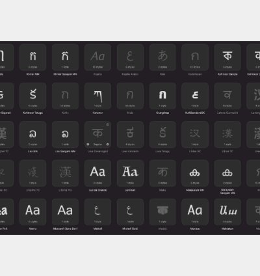Select the Lao MN font card
Screen dimensions: 260x276
click(32, 135)
